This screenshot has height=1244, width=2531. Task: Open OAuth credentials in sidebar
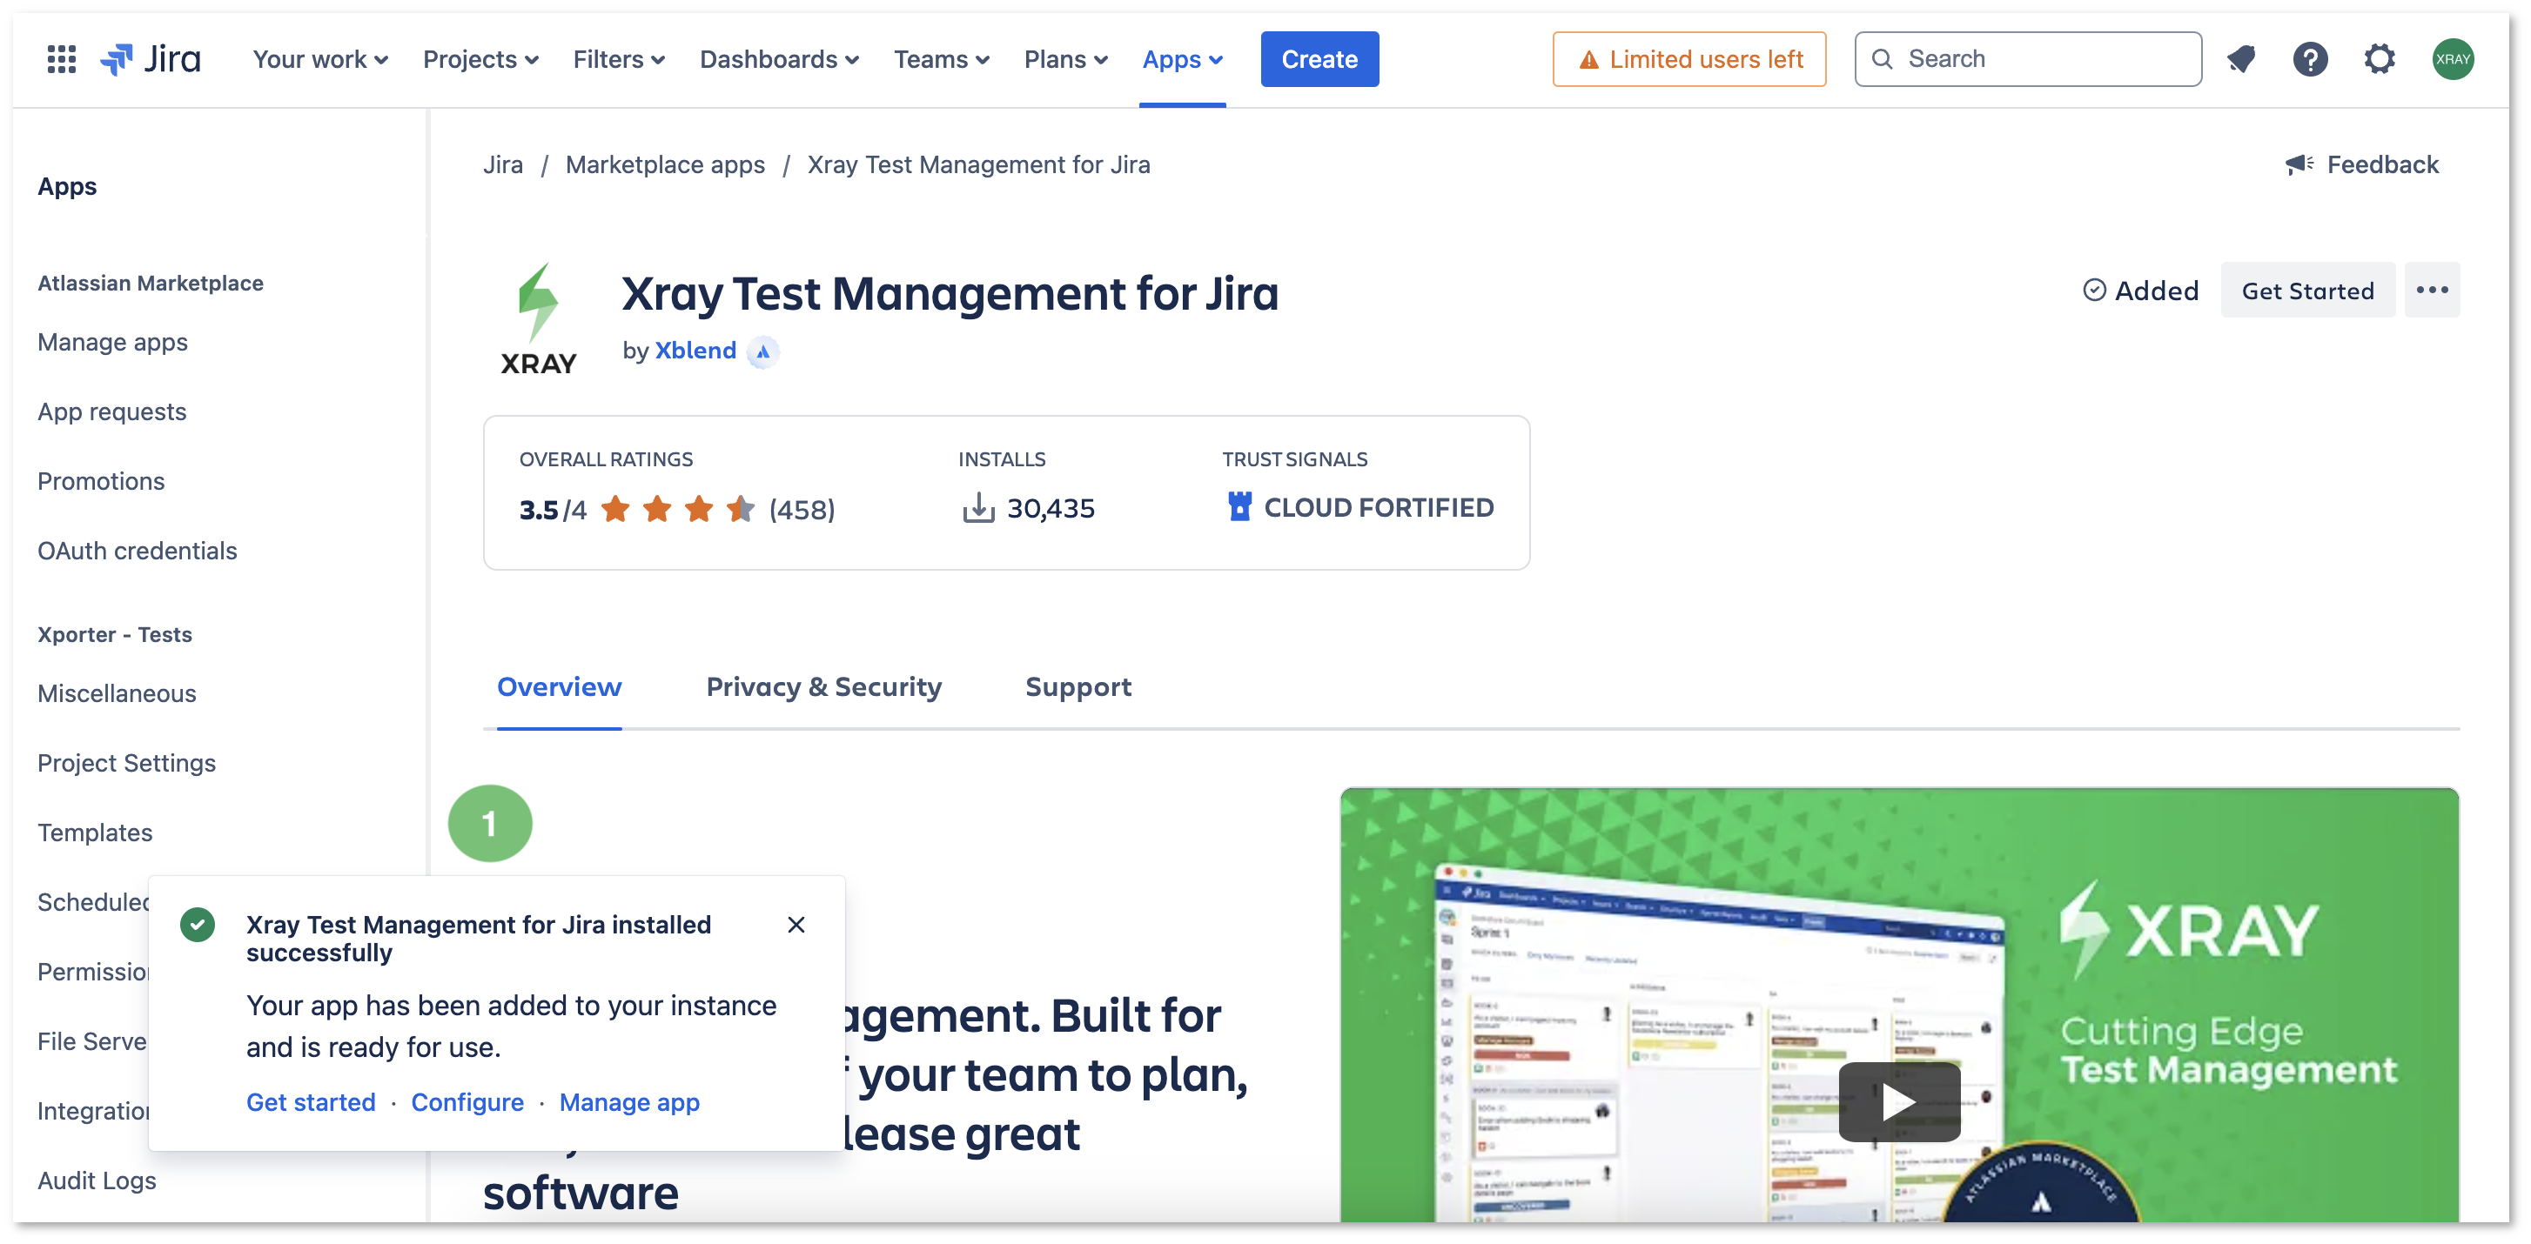pyautogui.click(x=138, y=552)
